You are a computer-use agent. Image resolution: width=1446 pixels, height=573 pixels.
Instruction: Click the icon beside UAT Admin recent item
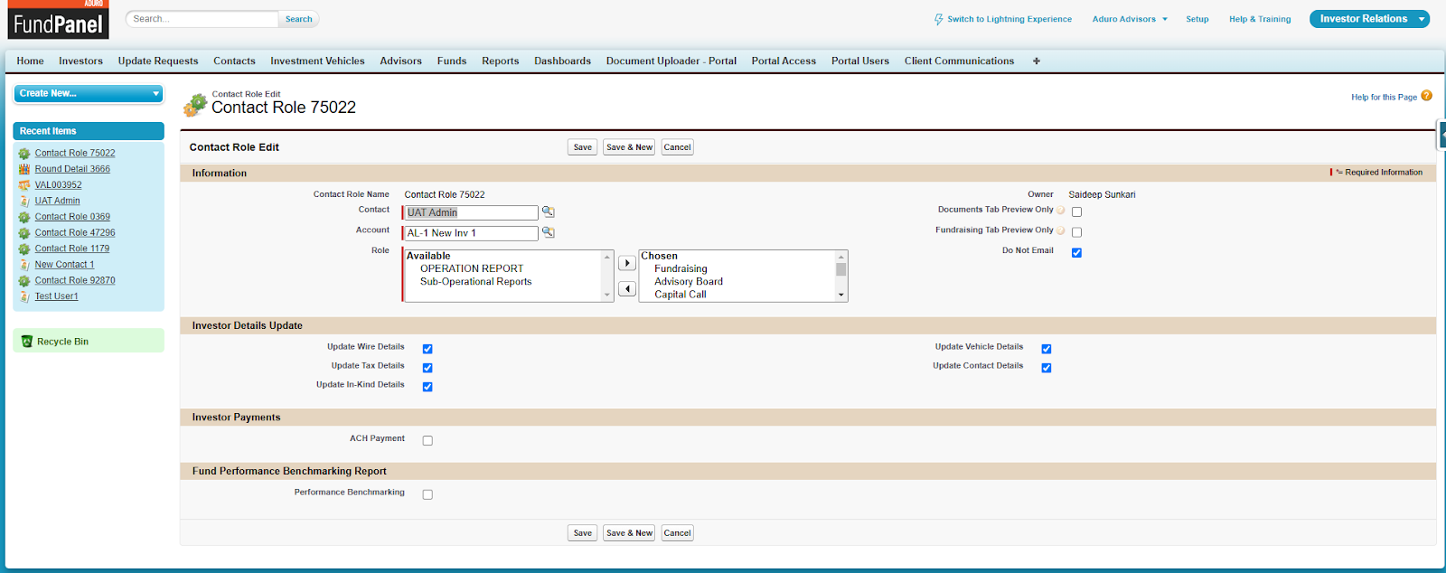(x=24, y=201)
